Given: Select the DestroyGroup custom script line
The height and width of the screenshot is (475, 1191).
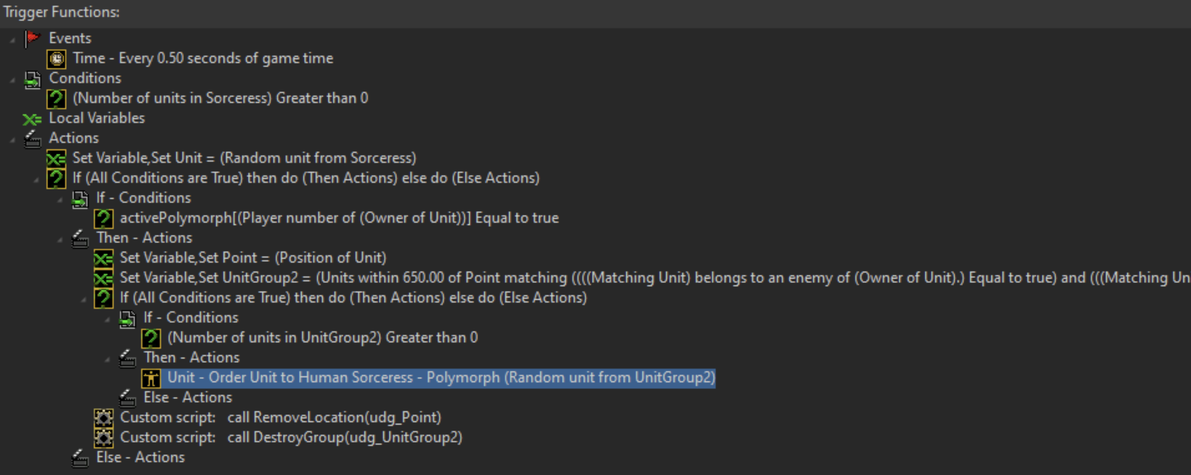Looking at the screenshot, I should tap(291, 438).
